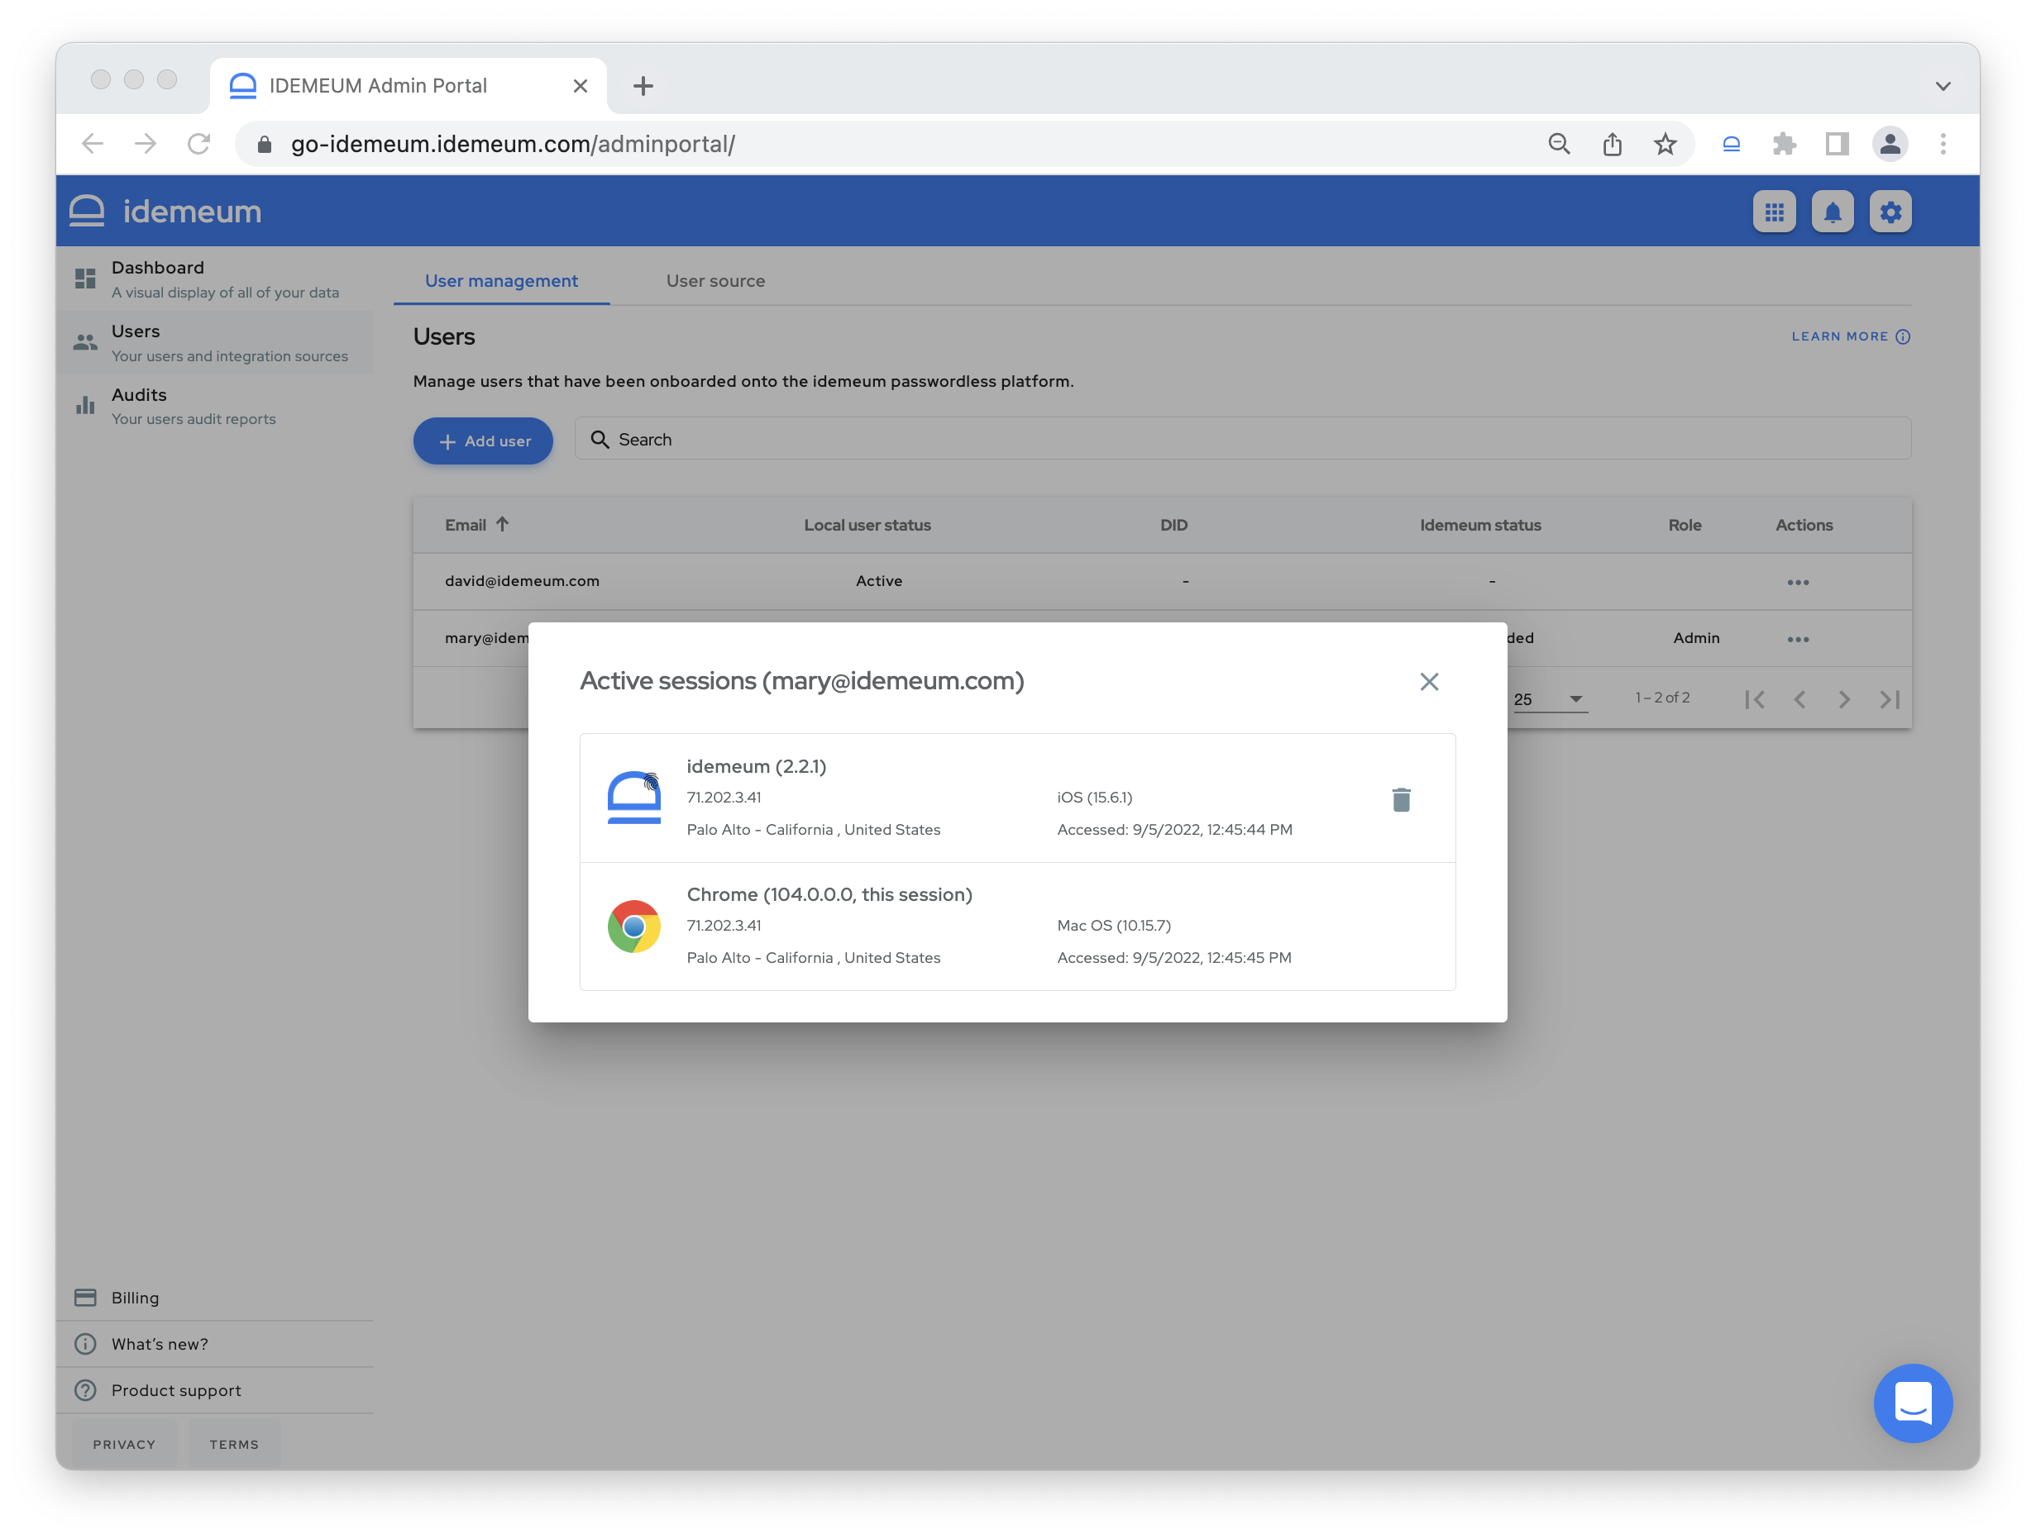Close the IDEMEUM Admin Portal tab
This screenshot has height=1539, width=2036.
pos(580,86)
